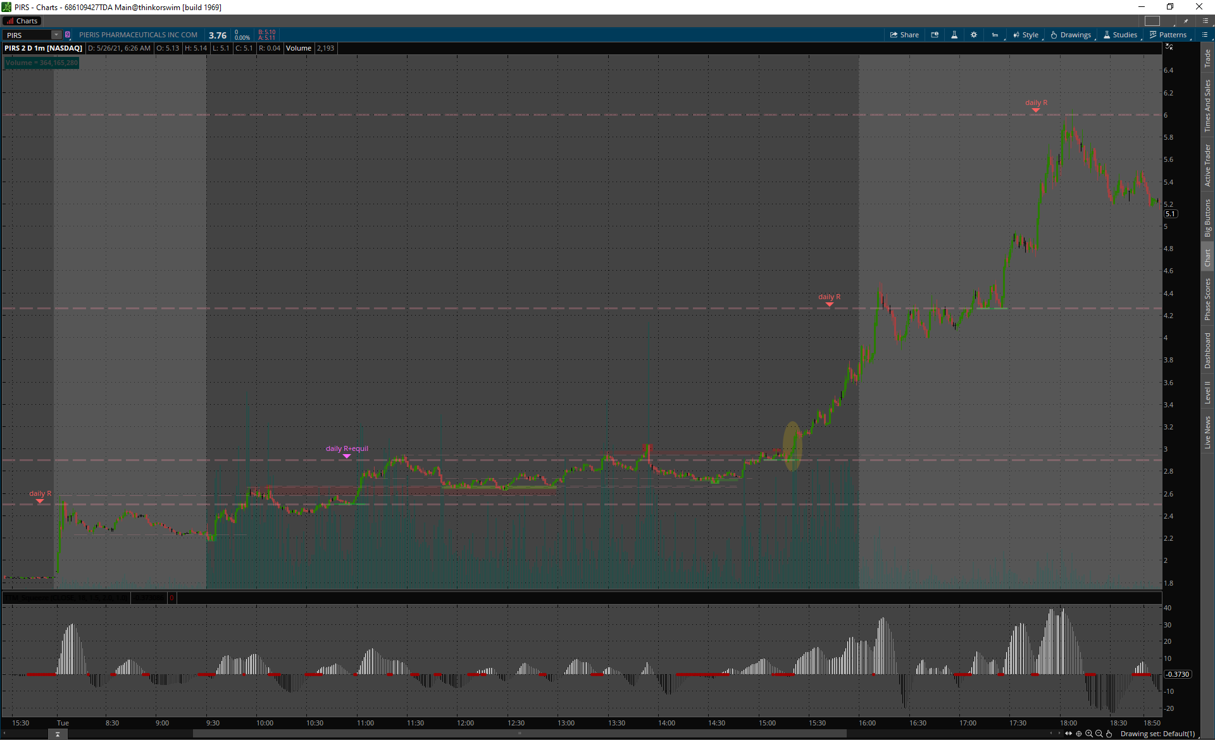
Task: Click the zoom in magnifier icon
Action: [x=1089, y=734]
